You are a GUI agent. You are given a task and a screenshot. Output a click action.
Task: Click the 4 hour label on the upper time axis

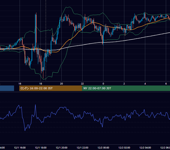[x=145, y=84]
